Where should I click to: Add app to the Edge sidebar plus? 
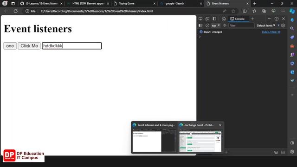(292, 95)
